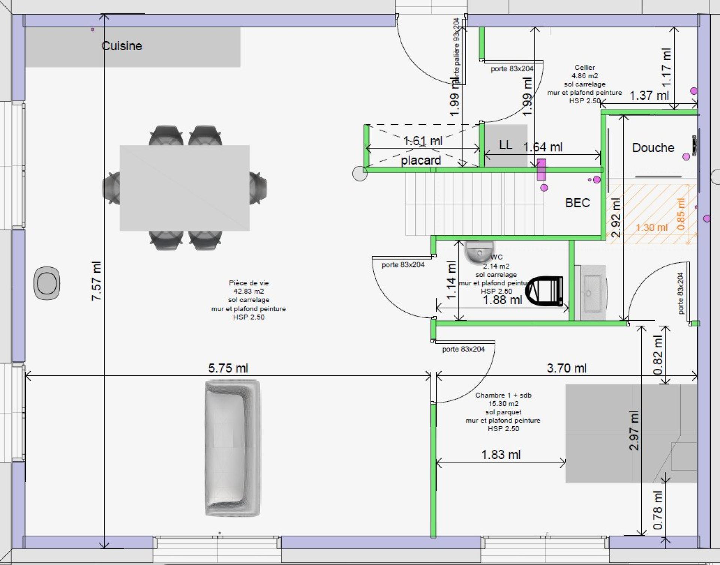The width and height of the screenshot is (720, 565).
Task: Select the placard closet label
Action: coord(421,161)
